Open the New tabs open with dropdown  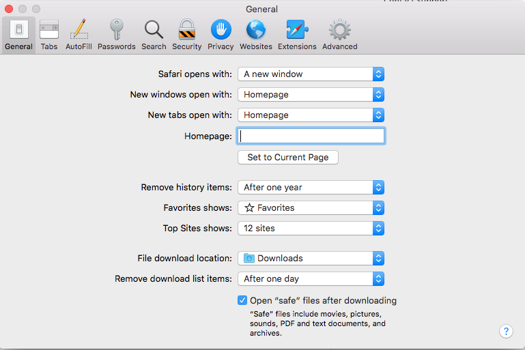[311, 115]
